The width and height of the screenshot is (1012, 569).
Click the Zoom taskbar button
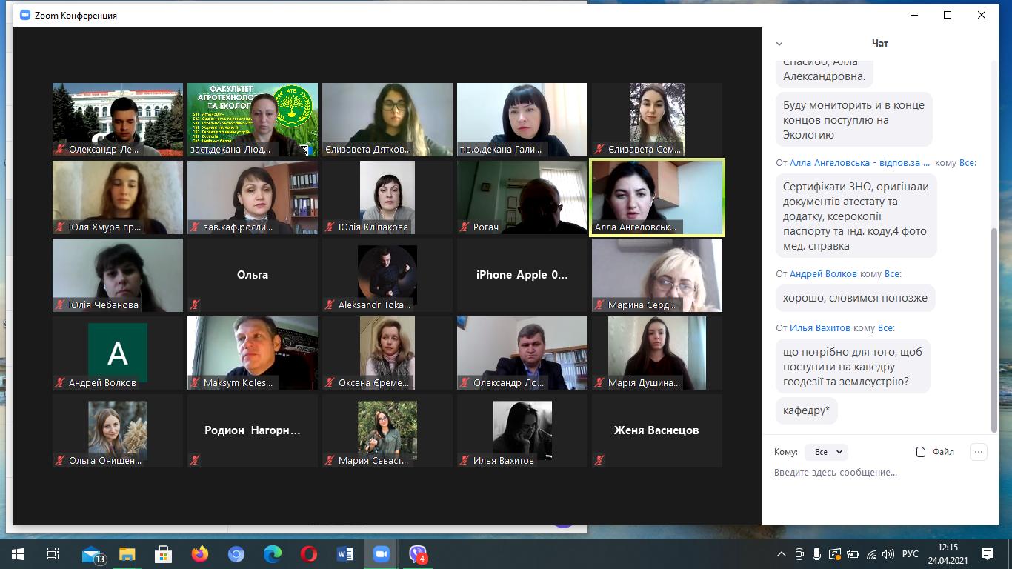382,554
